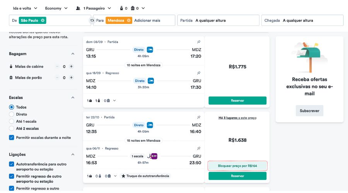Expand baggage details for R$1.775 flight

click(114, 101)
